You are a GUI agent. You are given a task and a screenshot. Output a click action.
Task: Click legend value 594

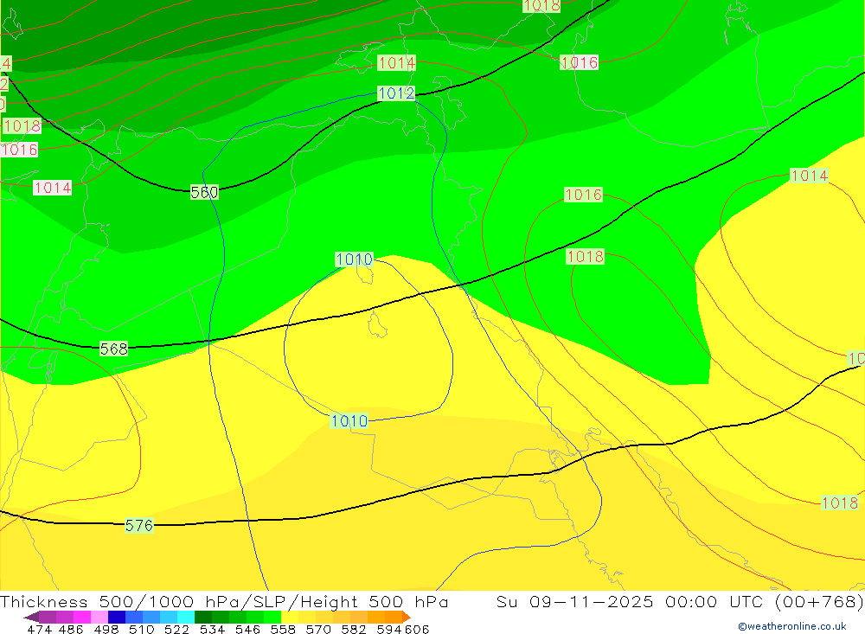coord(389,629)
